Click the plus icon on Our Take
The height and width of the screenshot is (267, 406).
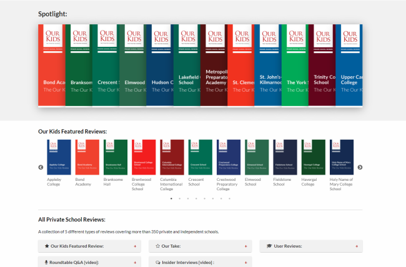coord(245,246)
